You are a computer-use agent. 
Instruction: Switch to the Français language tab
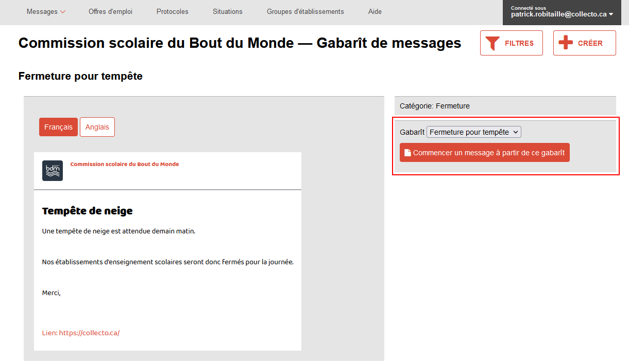tap(58, 127)
